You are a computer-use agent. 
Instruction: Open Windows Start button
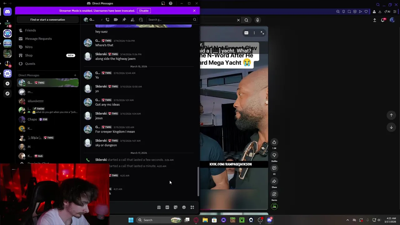click(131, 220)
